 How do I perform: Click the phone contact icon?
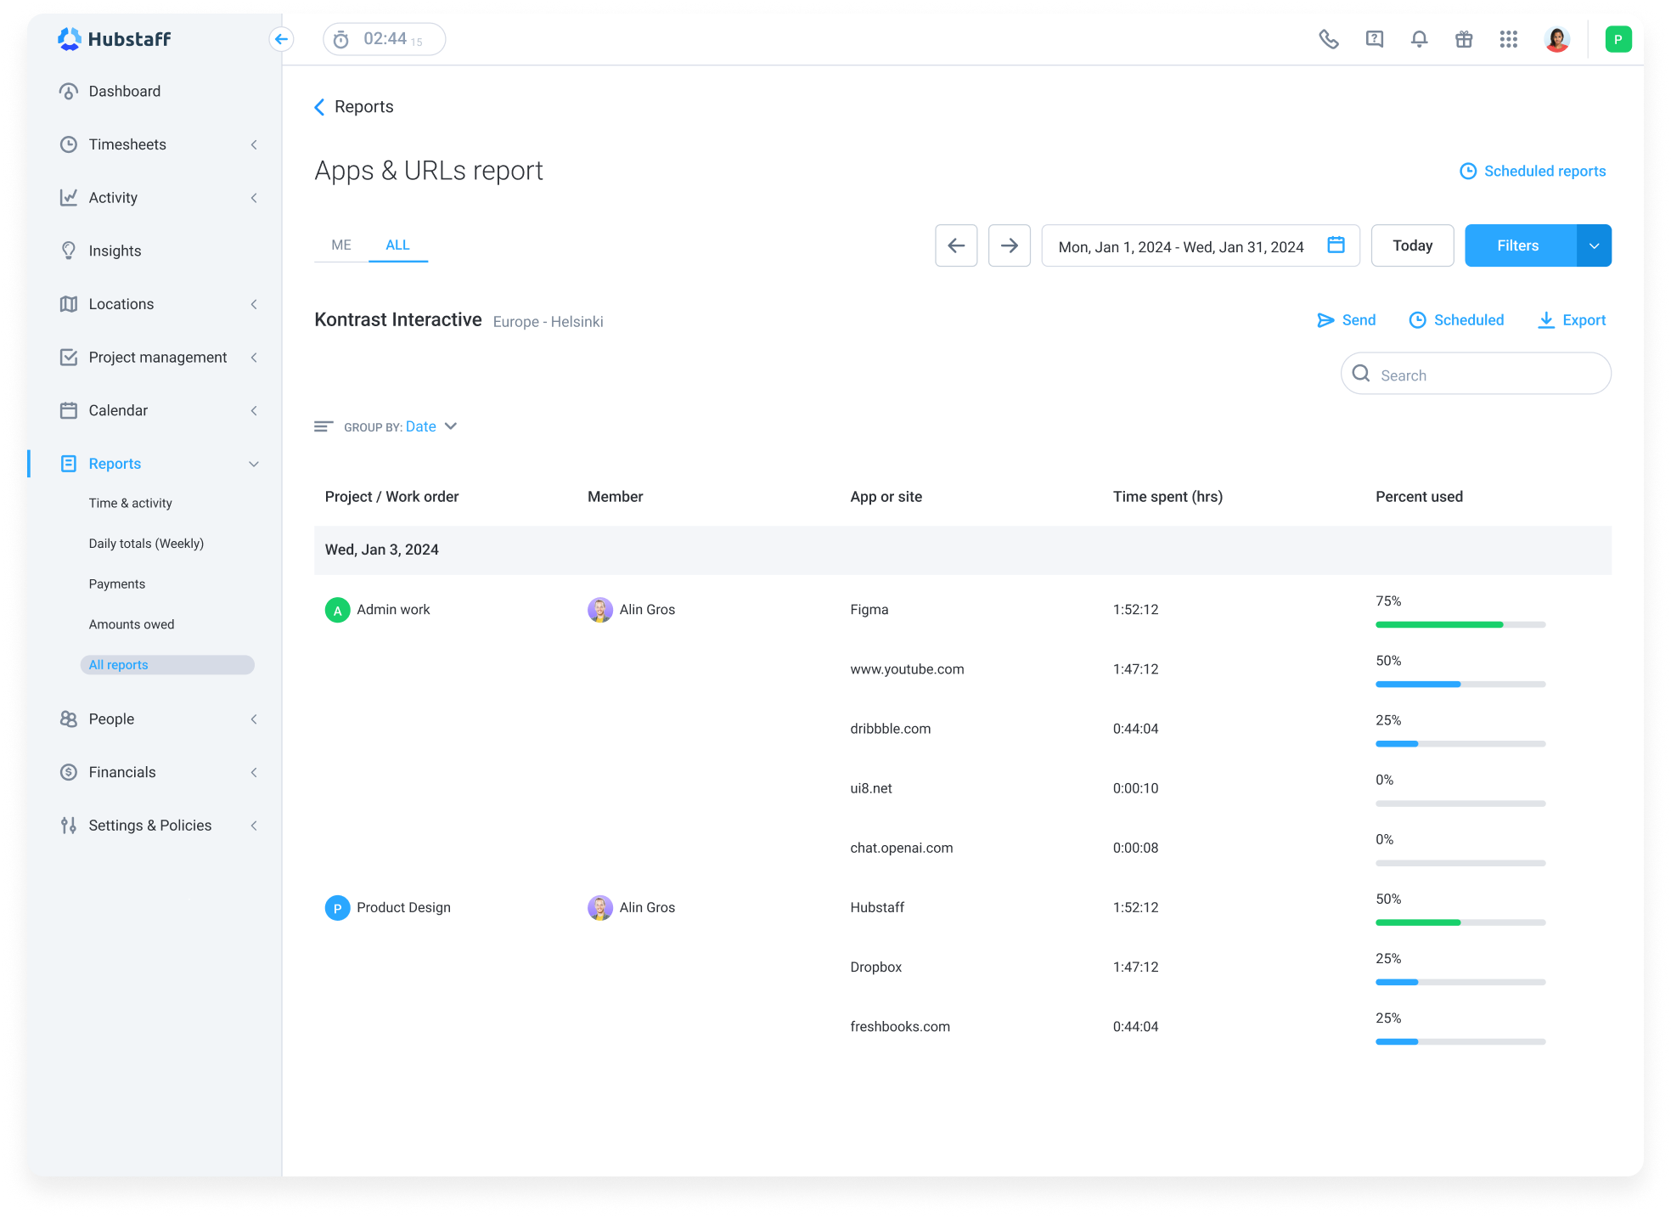[x=1328, y=39]
